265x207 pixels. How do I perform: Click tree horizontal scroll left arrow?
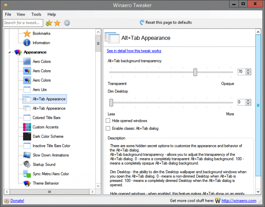[x=7, y=192]
